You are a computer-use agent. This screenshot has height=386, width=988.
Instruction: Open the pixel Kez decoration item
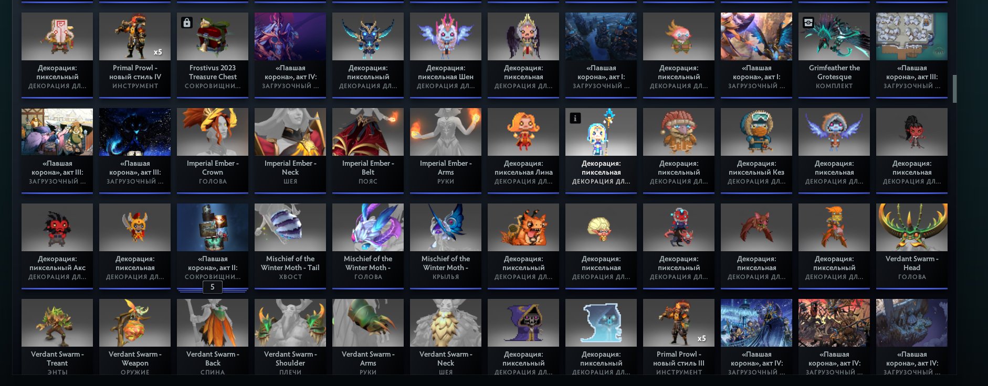[x=756, y=151]
